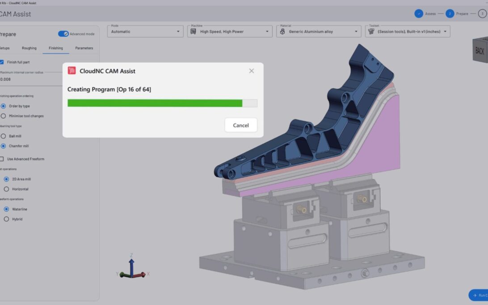Switch to the Parameters tab

[x=84, y=48]
